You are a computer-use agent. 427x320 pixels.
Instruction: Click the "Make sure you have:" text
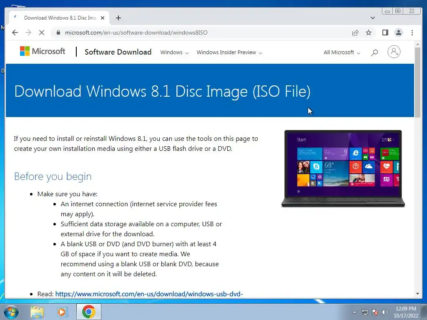[x=67, y=194]
